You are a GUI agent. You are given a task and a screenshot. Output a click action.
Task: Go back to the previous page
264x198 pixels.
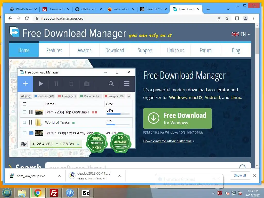click(10, 18)
